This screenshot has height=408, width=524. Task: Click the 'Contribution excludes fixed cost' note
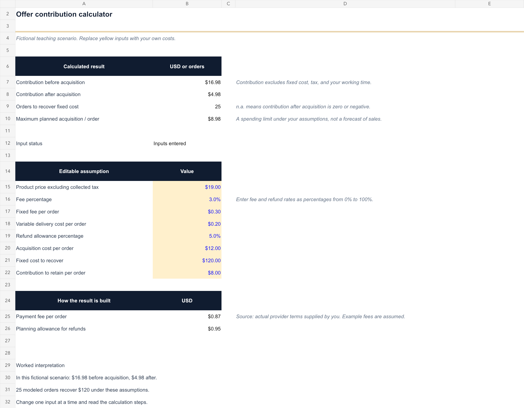click(x=304, y=82)
